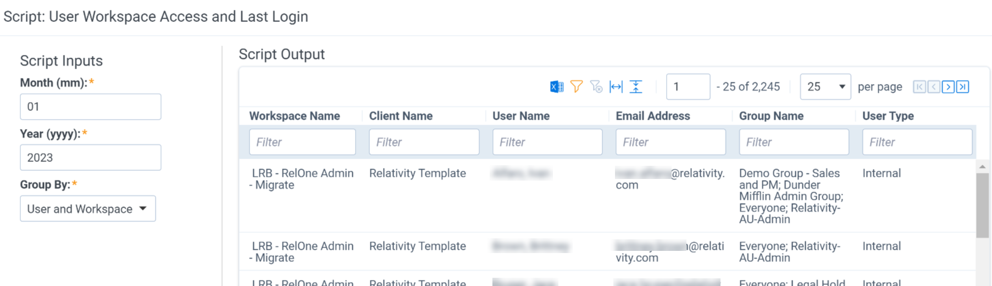Select first row 'LRB - RelOne Admin - Migrate' cell
The height and width of the screenshot is (286, 992).
click(x=301, y=179)
